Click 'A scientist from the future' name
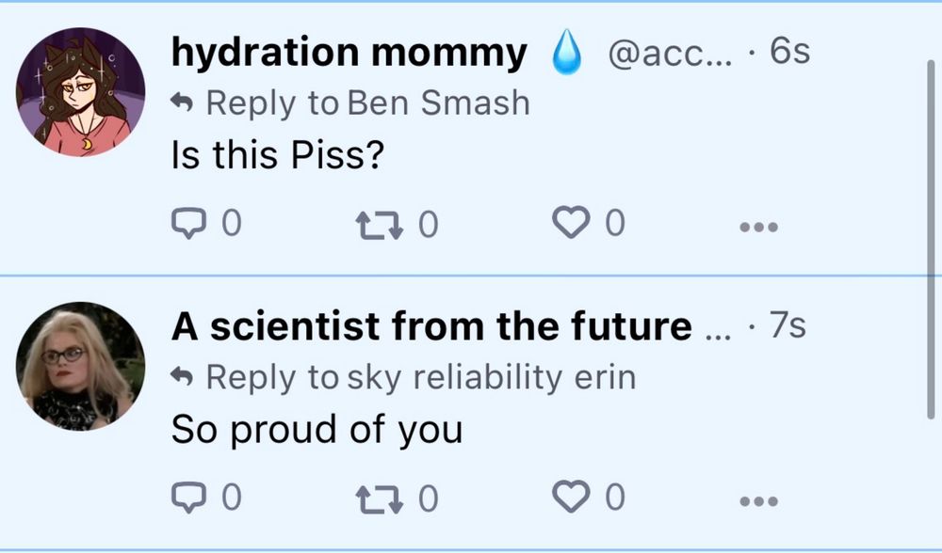 click(431, 325)
